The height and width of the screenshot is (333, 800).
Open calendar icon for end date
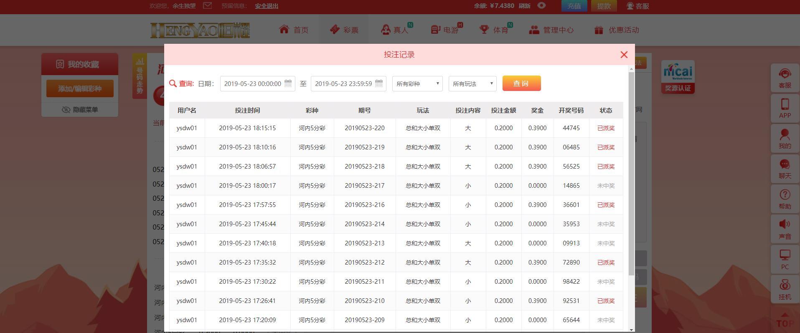(x=379, y=83)
